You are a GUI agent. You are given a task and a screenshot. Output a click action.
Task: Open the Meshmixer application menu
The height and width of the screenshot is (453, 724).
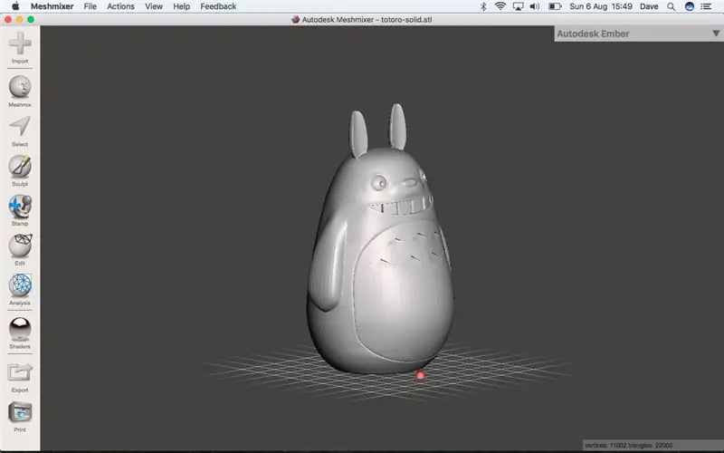point(52,6)
